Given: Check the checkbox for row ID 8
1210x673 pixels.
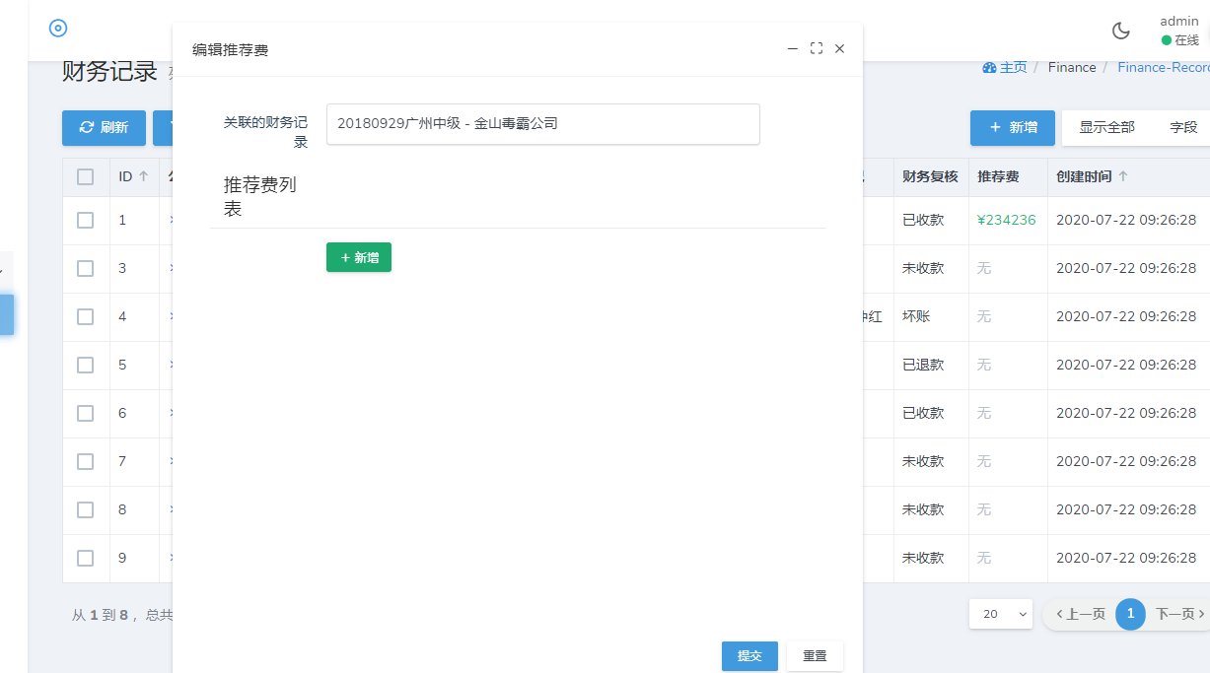Looking at the screenshot, I should point(86,510).
